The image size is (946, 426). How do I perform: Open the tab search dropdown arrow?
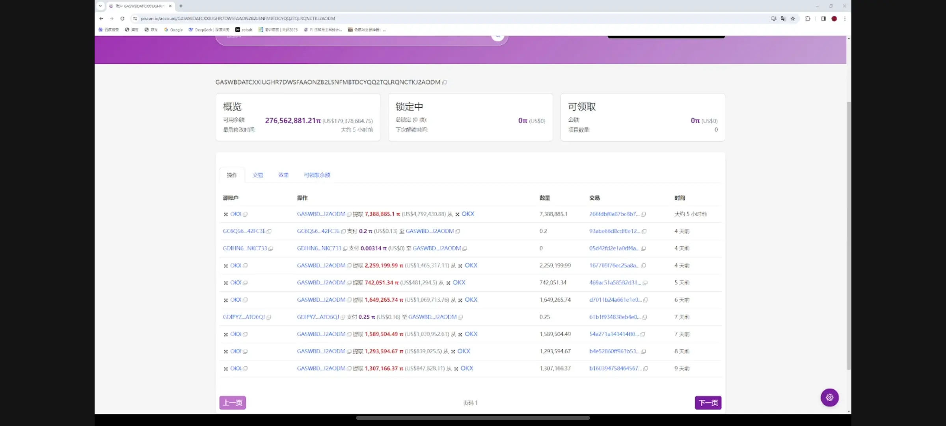tap(101, 6)
